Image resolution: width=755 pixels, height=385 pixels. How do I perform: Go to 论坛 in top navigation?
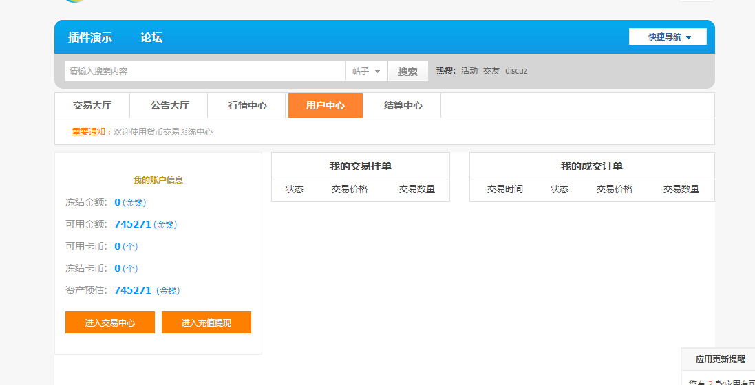(151, 38)
